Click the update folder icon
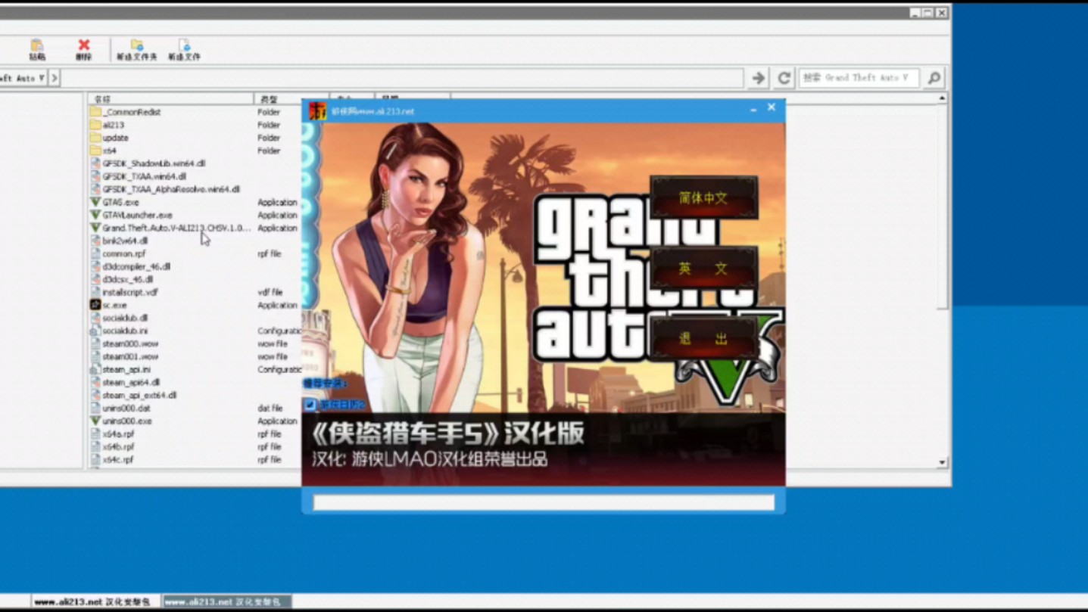 pos(95,138)
